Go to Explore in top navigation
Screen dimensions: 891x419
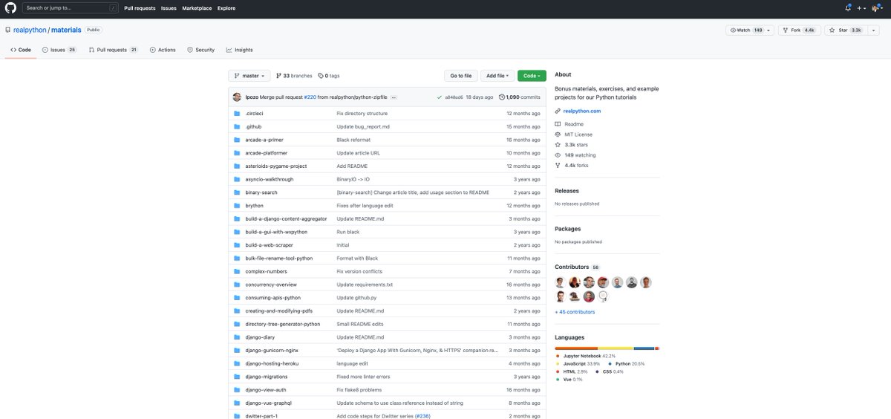[226, 8]
